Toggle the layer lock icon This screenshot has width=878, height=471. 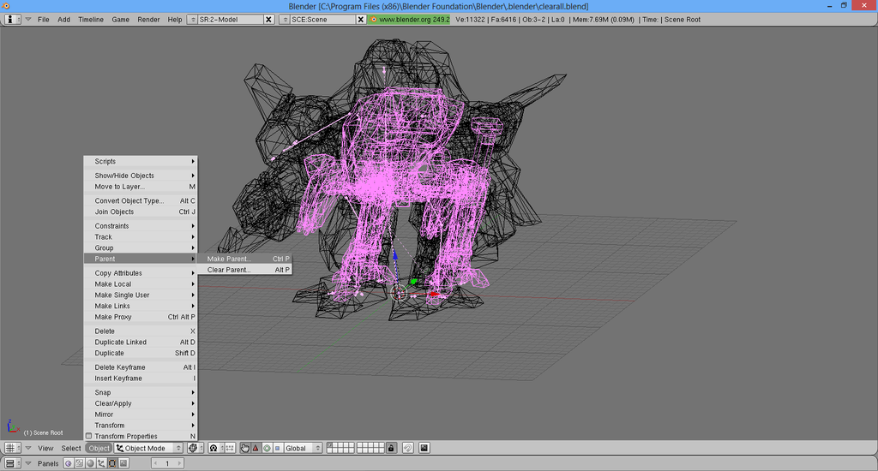pos(391,448)
